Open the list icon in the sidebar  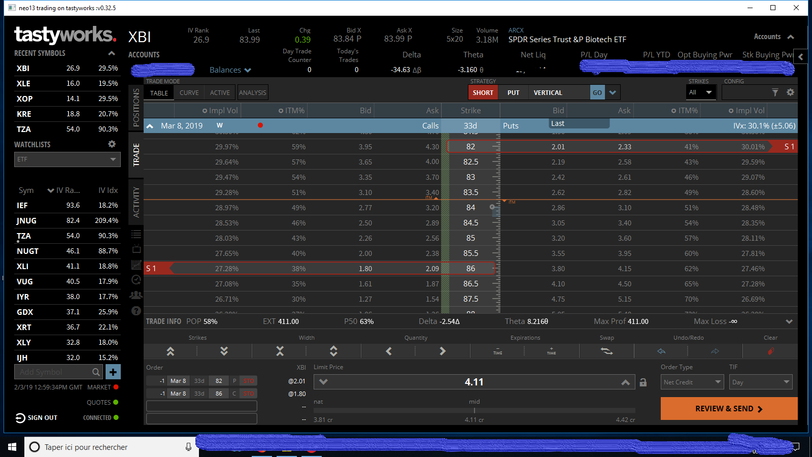pyautogui.click(x=136, y=234)
